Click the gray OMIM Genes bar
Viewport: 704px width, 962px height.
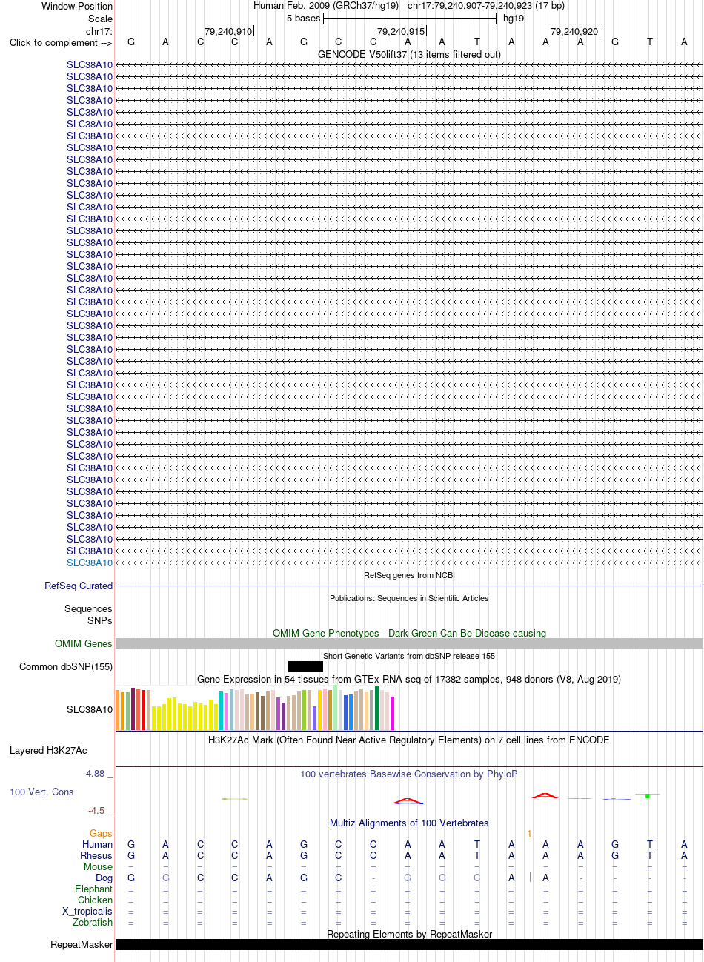coord(409,643)
